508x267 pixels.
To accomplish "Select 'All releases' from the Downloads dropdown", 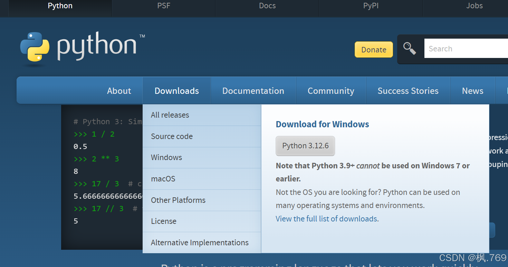I will [x=170, y=115].
